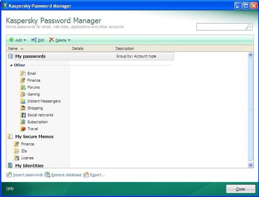Select the Travel entry text

click(33, 129)
